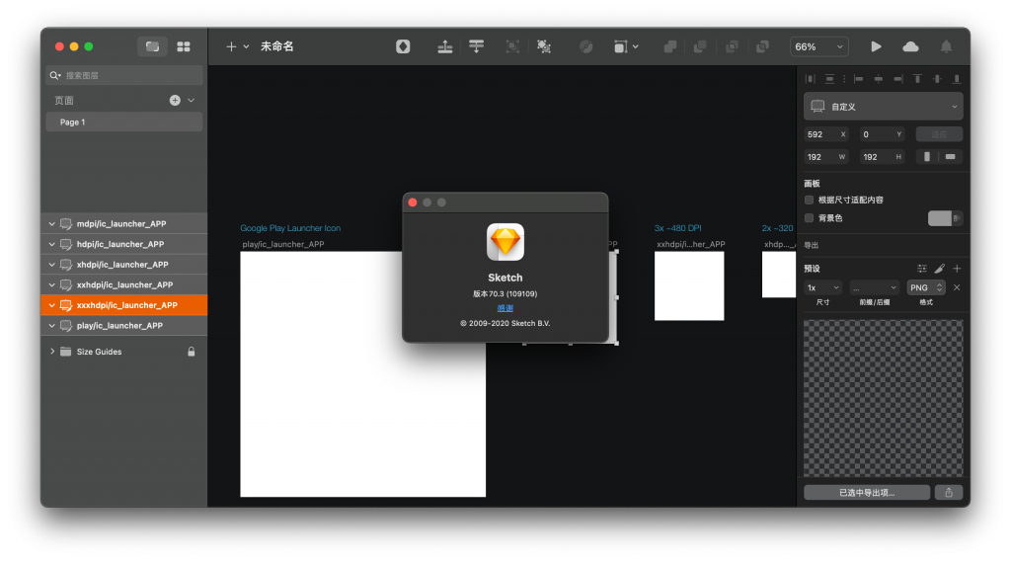Select the hdpi/ic_launcher_APP layer

click(x=123, y=244)
